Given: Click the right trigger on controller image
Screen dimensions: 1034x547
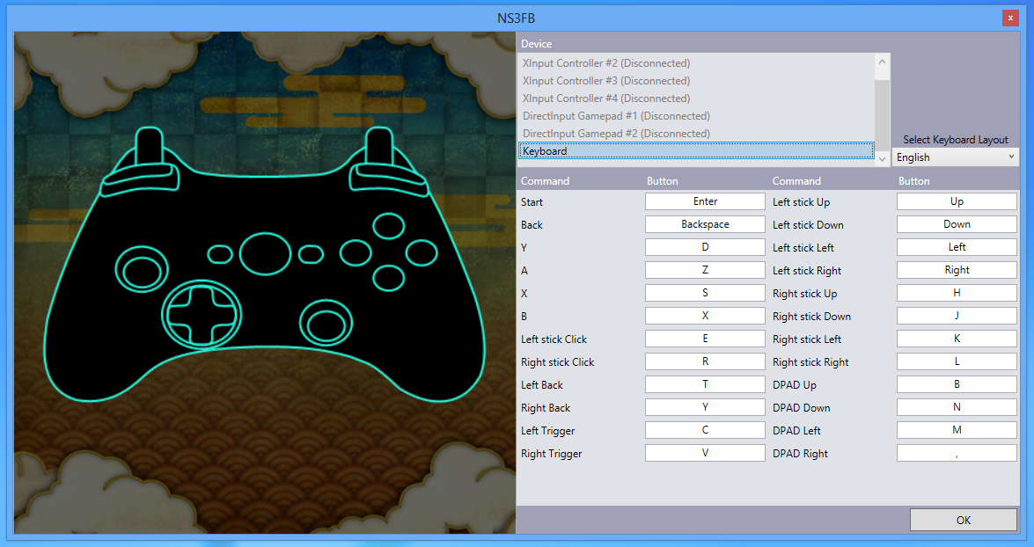Looking at the screenshot, I should (379, 148).
